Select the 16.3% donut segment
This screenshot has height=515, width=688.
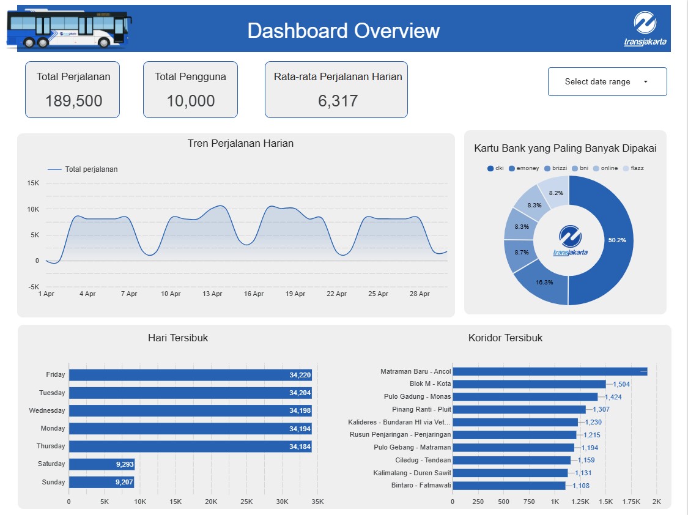[544, 283]
